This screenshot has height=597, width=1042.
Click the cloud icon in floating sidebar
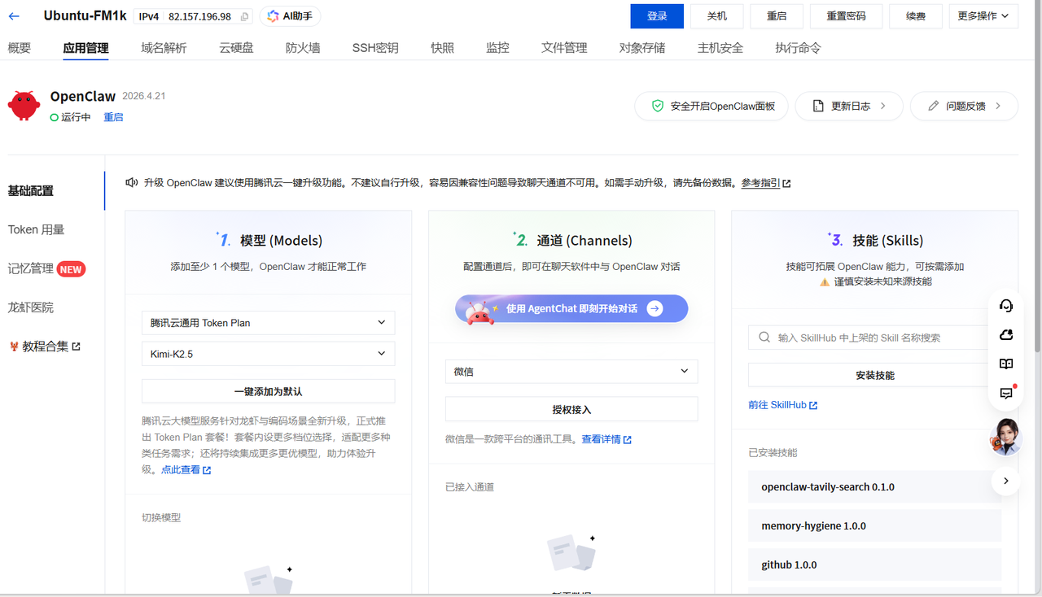[x=1006, y=335]
